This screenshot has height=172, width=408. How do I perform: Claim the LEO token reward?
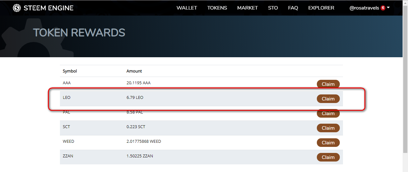coord(328,99)
